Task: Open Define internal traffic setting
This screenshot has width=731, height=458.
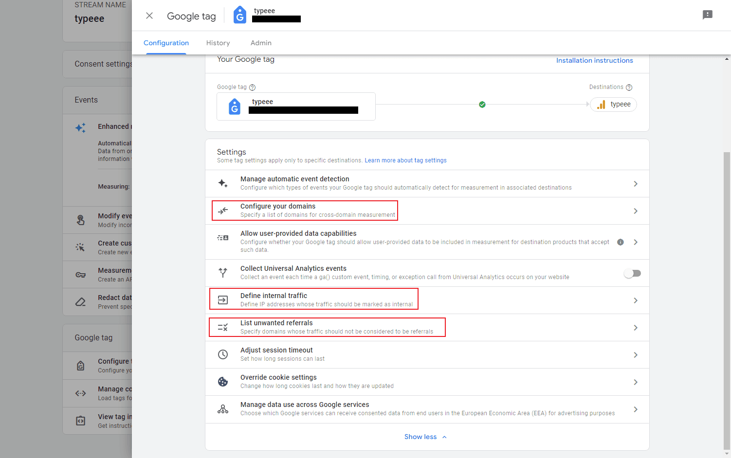Action: pos(427,300)
